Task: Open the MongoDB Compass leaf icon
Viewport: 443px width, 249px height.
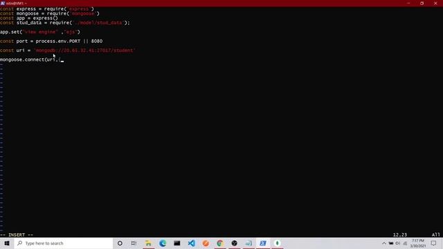Action: click(277, 243)
